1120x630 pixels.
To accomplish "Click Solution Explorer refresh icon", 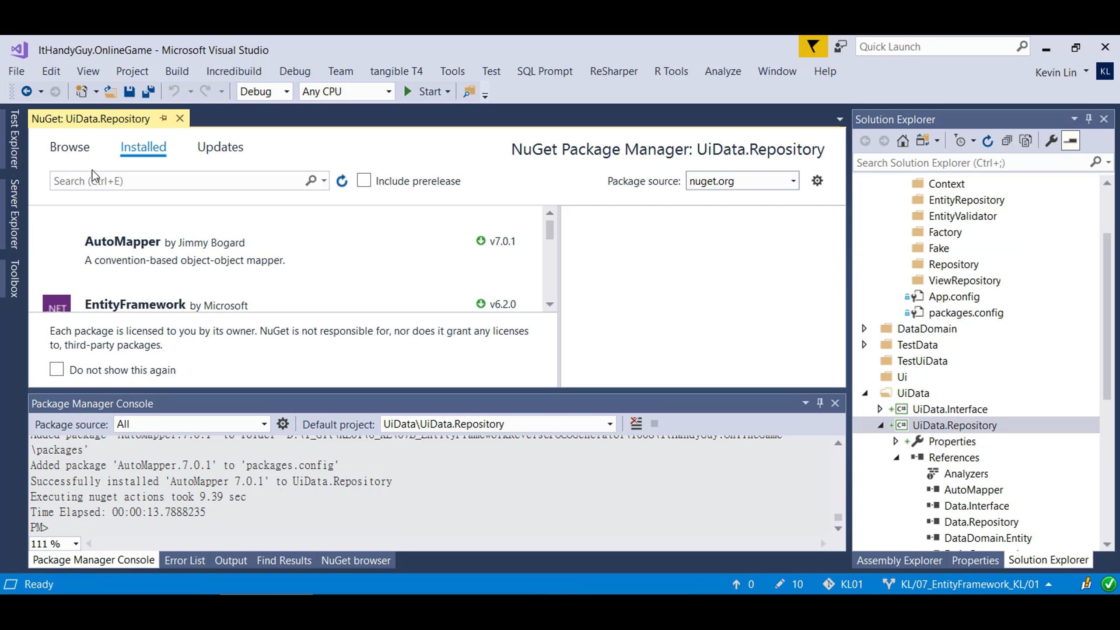I will click(988, 141).
